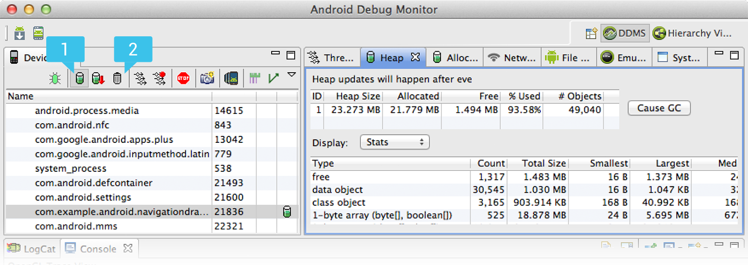This screenshot has width=748, height=265.
Task: Select the com.android.defcontainer process
Action: pos(153,183)
